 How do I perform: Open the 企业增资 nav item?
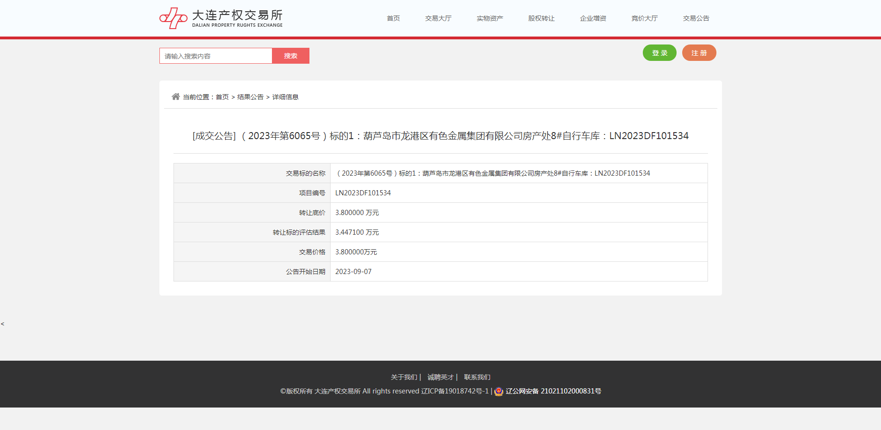pos(593,18)
